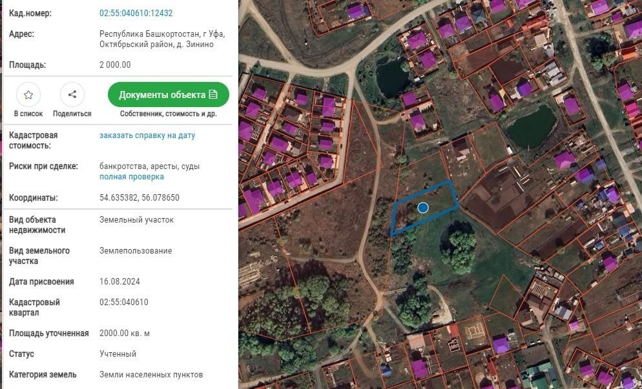Open the Документы объекта button
Image resolution: width=642 pixels, height=389 pixels.
(168, 95)
